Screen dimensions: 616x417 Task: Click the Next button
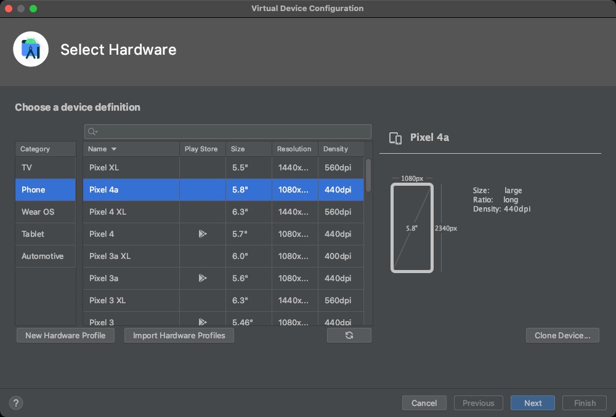(533, 403)
